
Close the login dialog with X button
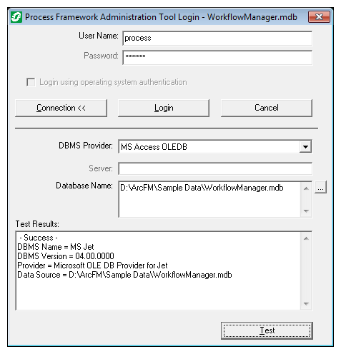coord(319,17)
